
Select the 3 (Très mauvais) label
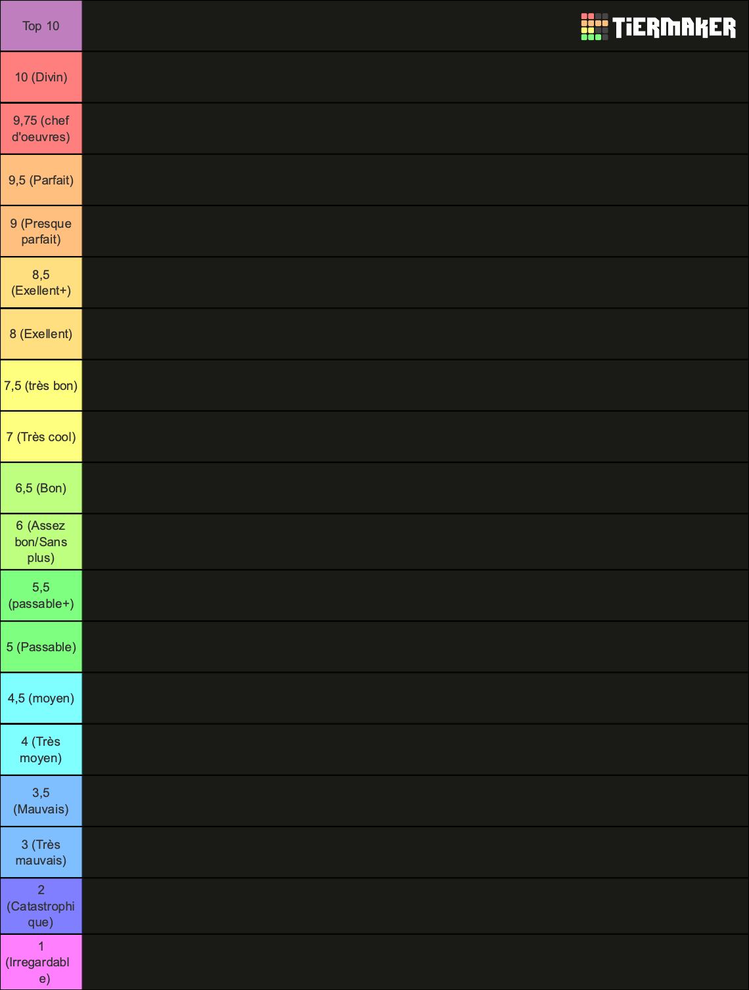[x=41, y=852]
